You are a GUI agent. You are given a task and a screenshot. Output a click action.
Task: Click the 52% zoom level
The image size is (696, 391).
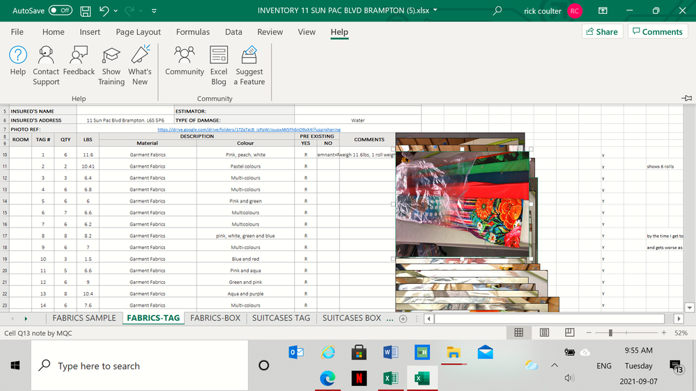coord(681,333)
